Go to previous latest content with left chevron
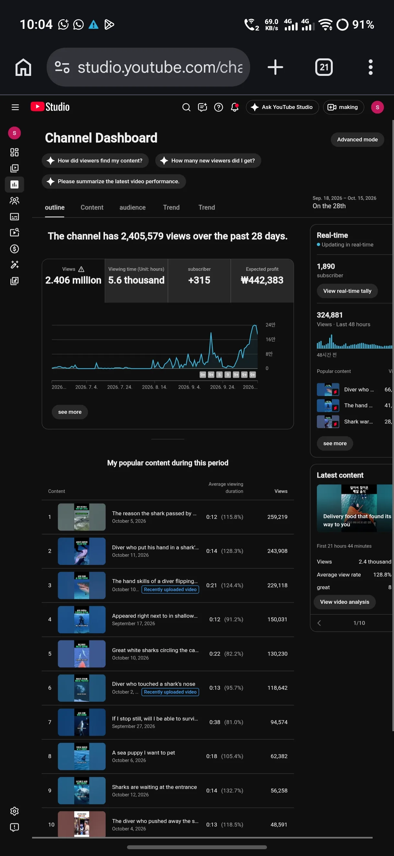394x856 pixels. point(319,623)
